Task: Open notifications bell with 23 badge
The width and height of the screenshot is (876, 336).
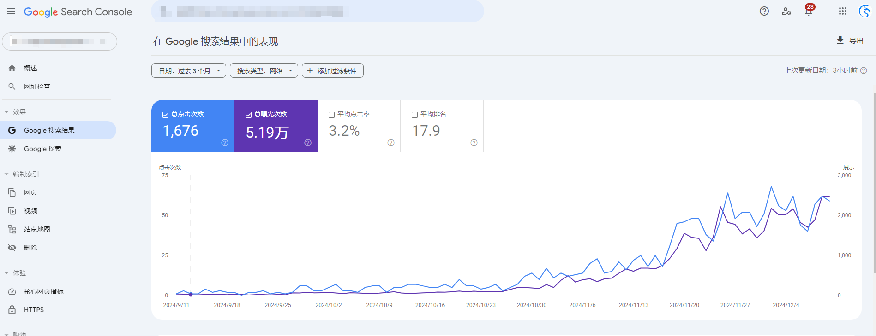Action: [809, 11]
